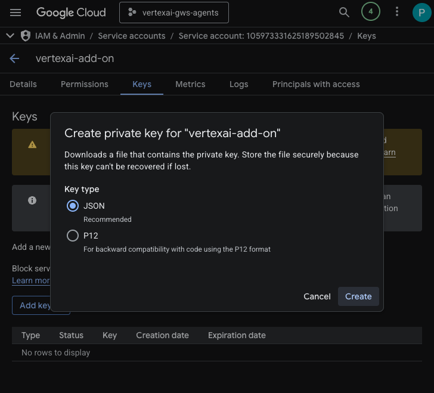The image size is (434, 393).
Task: Switch to the Metrics tab
Action: 190,84
